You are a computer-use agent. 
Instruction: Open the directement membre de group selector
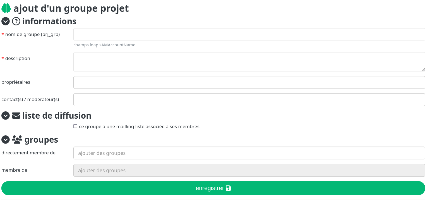pos(249,153)
